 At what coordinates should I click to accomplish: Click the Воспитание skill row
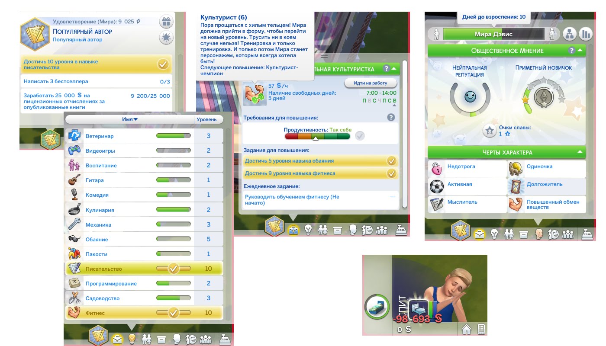pos(144,165)
